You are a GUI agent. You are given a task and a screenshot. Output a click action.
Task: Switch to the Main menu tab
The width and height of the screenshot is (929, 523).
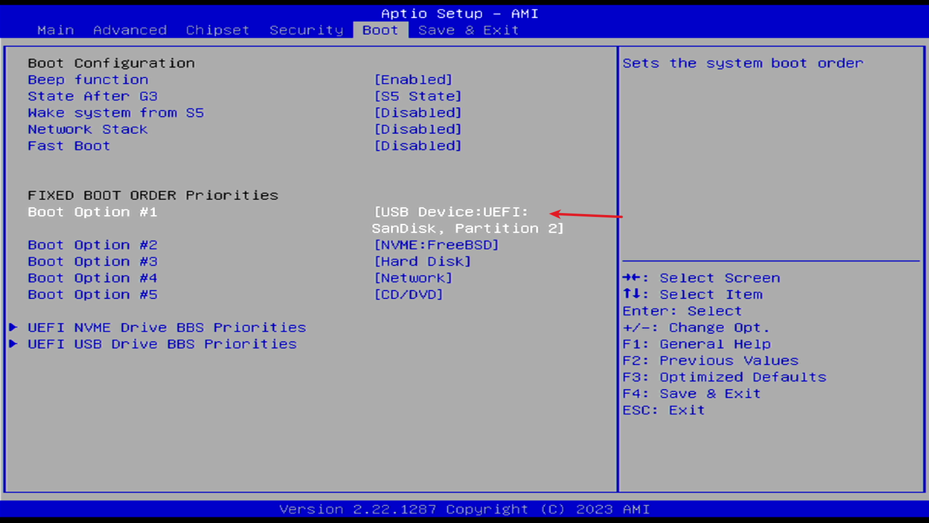[x=55, y=30]
